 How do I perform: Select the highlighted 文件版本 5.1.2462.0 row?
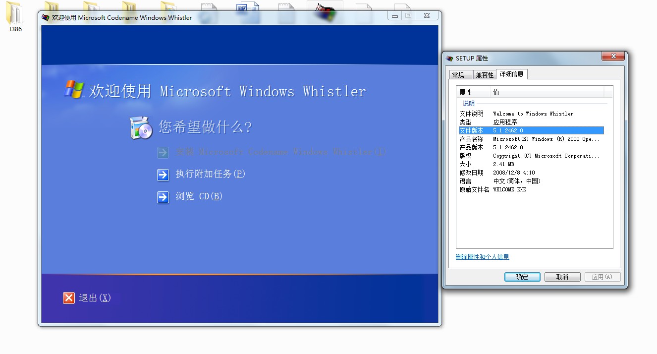point(531,130)
